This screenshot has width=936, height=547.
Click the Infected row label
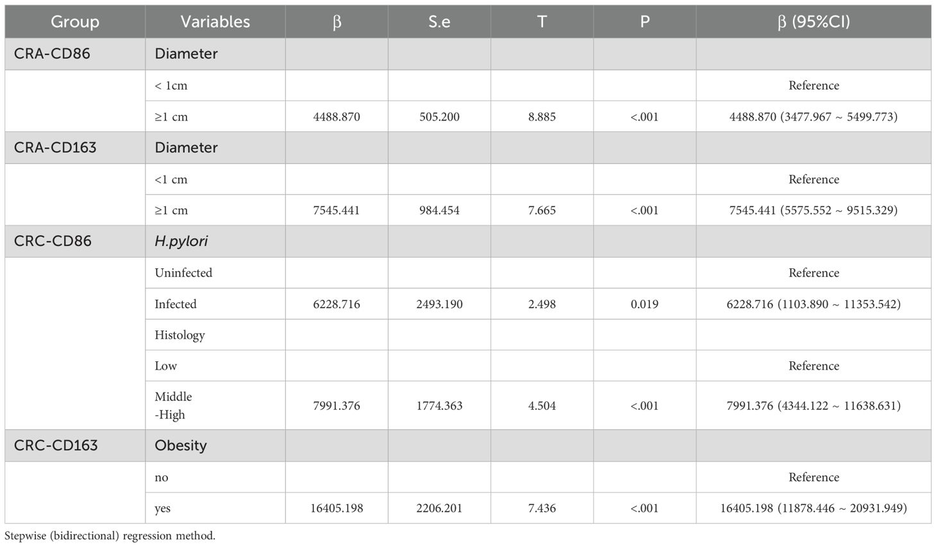(x=176, y=304)
